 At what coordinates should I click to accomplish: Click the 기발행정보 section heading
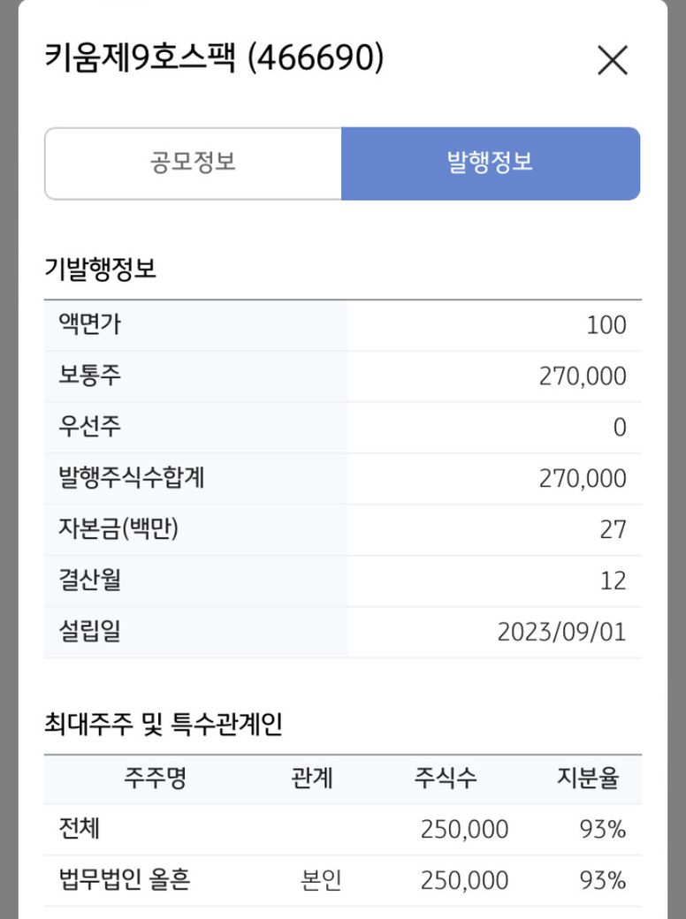coord(100,269)
